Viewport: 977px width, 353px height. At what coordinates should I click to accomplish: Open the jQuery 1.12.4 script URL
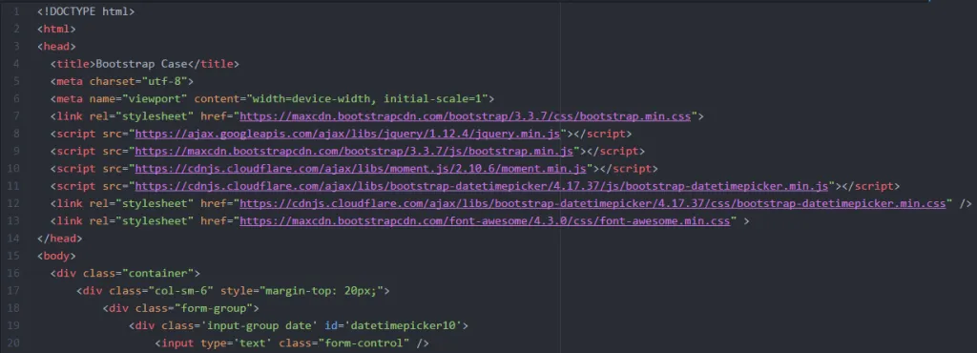[347, 134]
